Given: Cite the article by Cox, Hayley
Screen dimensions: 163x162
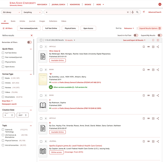Looking at the screenshot, I should (148, 118).
